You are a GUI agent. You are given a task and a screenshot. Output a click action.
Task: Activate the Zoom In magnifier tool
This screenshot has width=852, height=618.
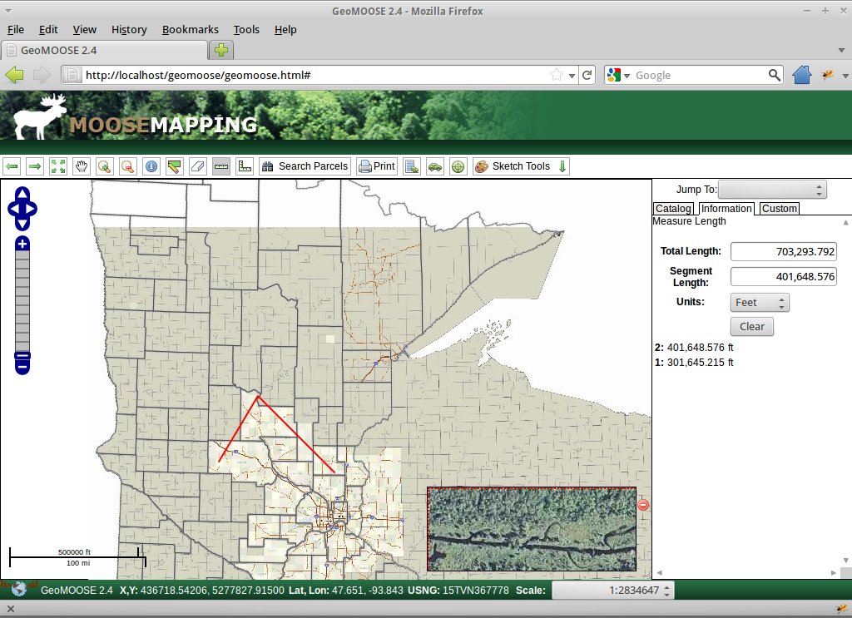click(104, 166)
